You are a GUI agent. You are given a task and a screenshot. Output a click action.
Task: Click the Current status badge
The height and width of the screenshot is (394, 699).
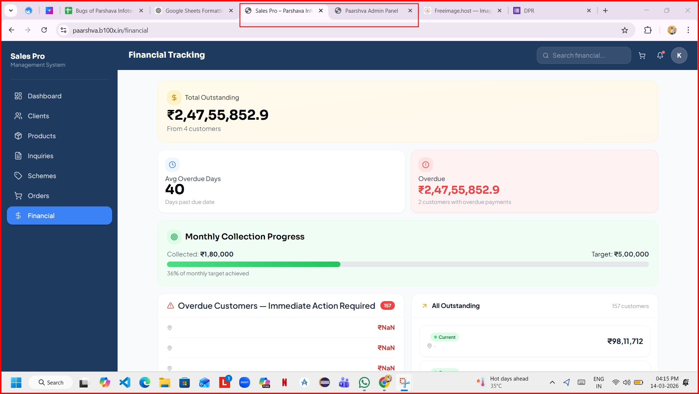(445, 337)
